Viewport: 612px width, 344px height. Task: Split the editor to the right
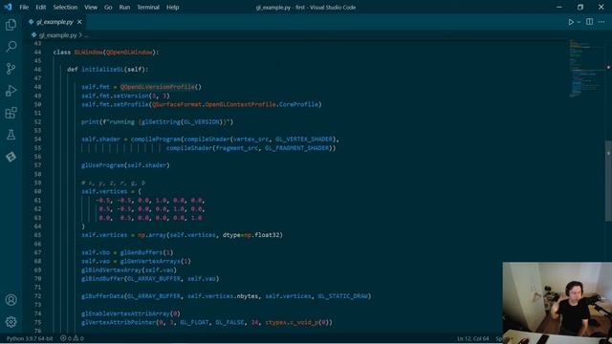point(589,22)
